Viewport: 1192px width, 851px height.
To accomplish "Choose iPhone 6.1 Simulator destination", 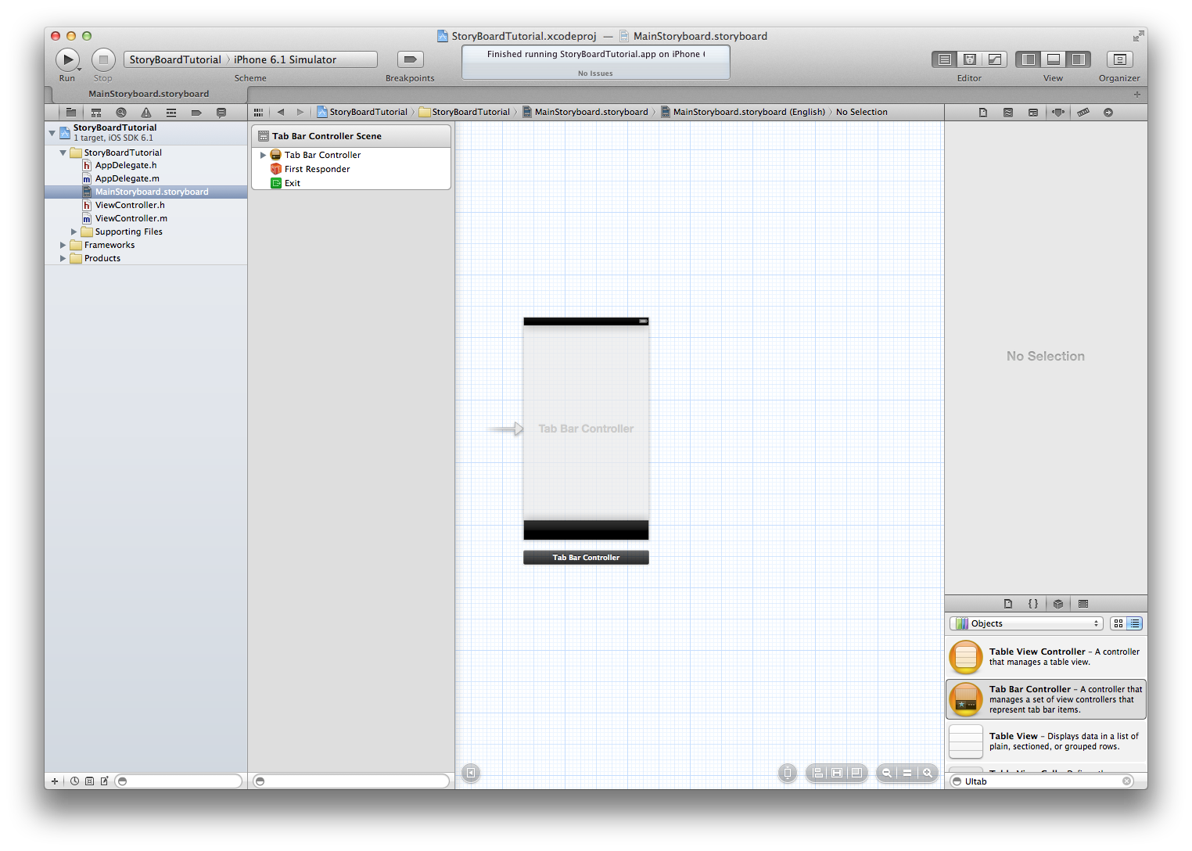I will pyautogui.click(x=285, y=59).
